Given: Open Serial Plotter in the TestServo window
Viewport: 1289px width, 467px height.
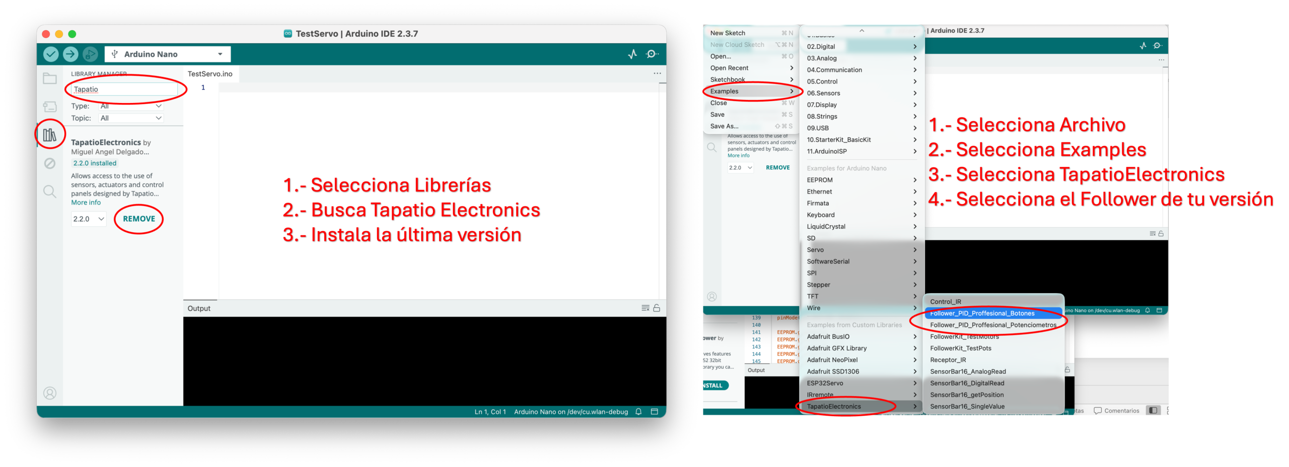Looking at the screenshot, I should pyautogui.click(x=632, y=54).
